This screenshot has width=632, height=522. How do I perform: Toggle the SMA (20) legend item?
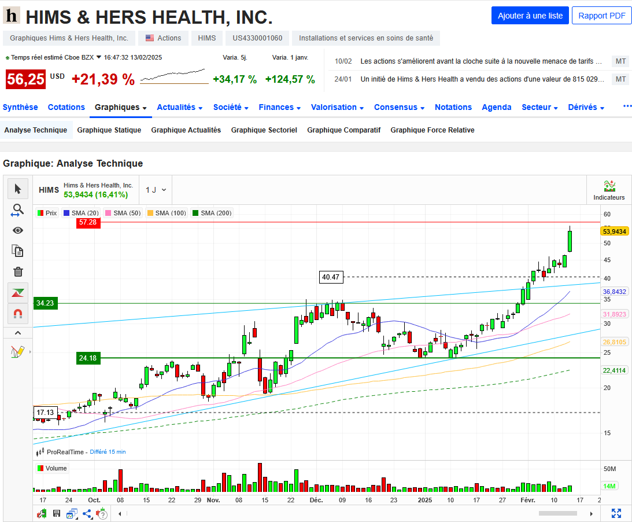[81, 213]
